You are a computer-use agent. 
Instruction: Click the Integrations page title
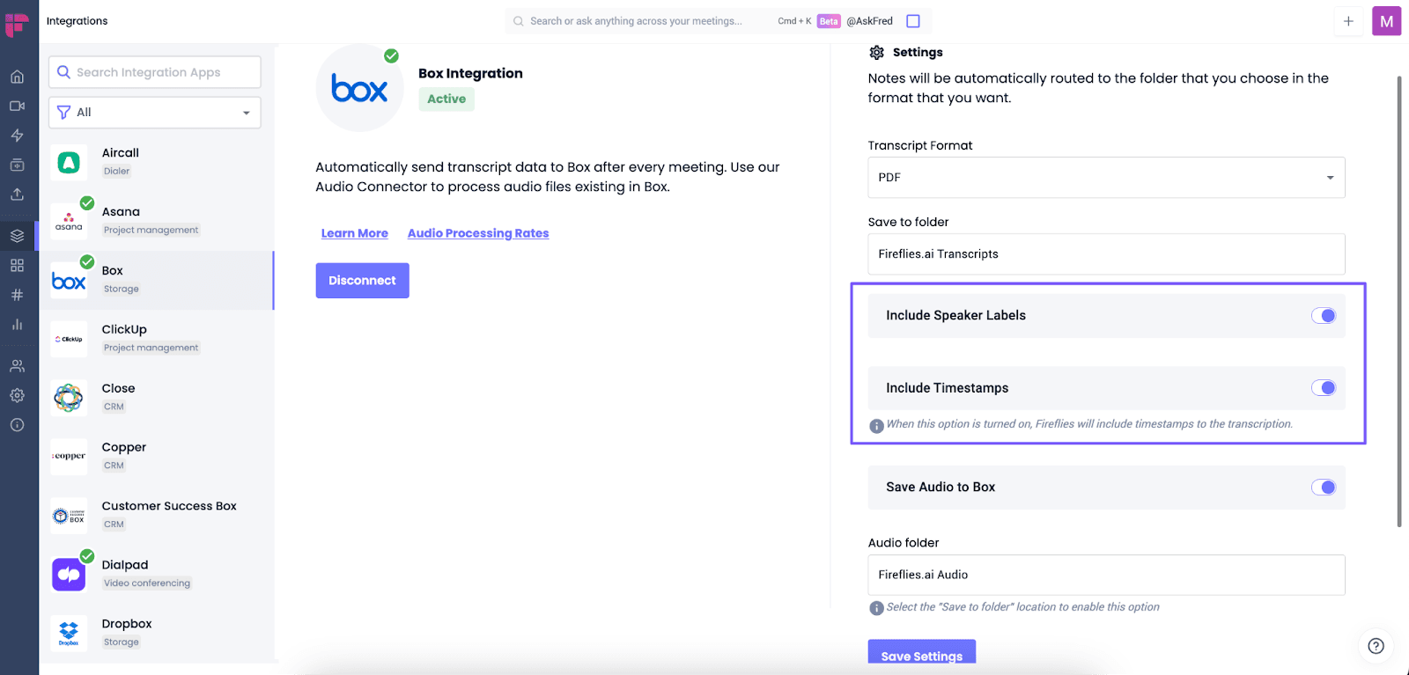77,21
